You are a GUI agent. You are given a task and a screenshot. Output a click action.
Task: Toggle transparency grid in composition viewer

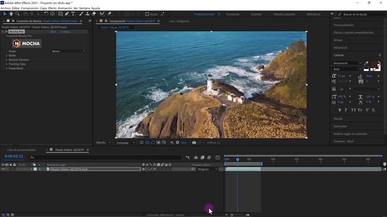[x=147, y=142]
